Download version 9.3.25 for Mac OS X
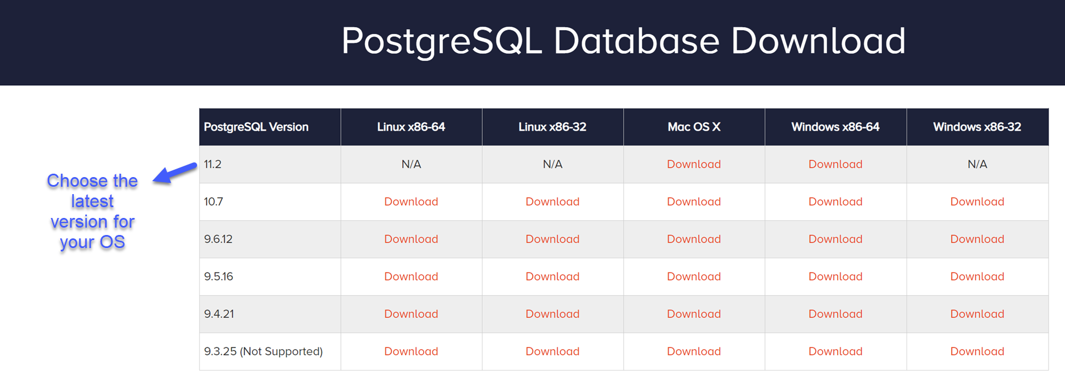The height and width of the screenshot is (382, 1065). [x=694, y=351]
